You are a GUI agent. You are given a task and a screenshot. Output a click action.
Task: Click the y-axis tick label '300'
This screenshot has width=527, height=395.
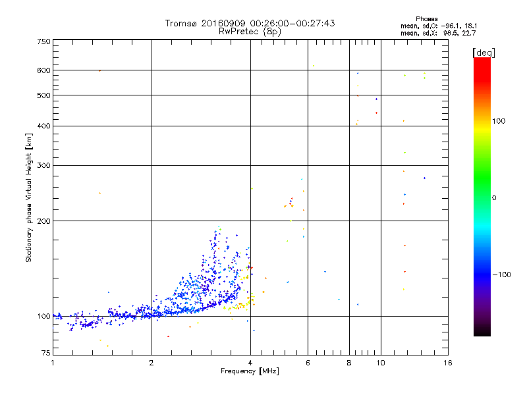coord(44,166)
